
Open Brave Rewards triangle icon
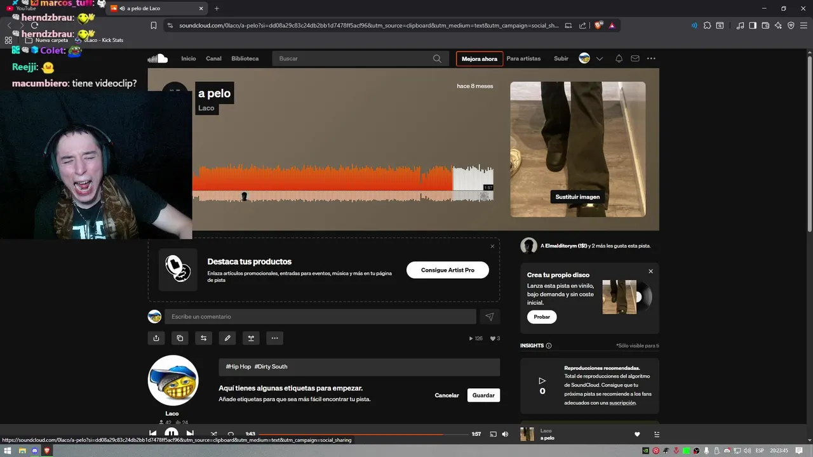[x=612, y=25]
